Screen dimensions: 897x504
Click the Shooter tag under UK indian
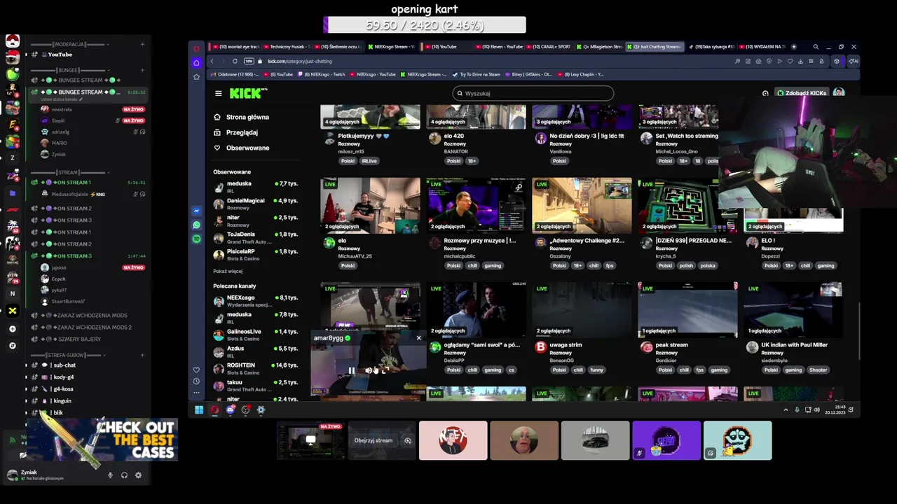point(818,370)
